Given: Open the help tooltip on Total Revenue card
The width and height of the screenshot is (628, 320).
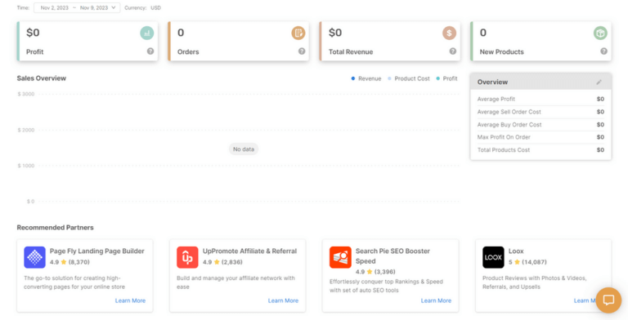Looking at the screenshot, I should [x=452, y=51].
